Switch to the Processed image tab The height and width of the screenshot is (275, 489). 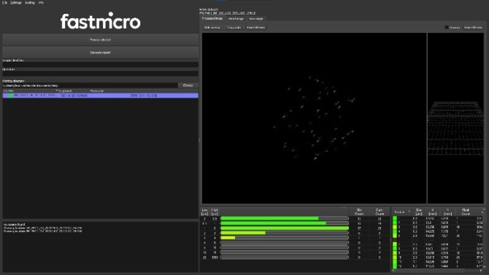(212, 18)
